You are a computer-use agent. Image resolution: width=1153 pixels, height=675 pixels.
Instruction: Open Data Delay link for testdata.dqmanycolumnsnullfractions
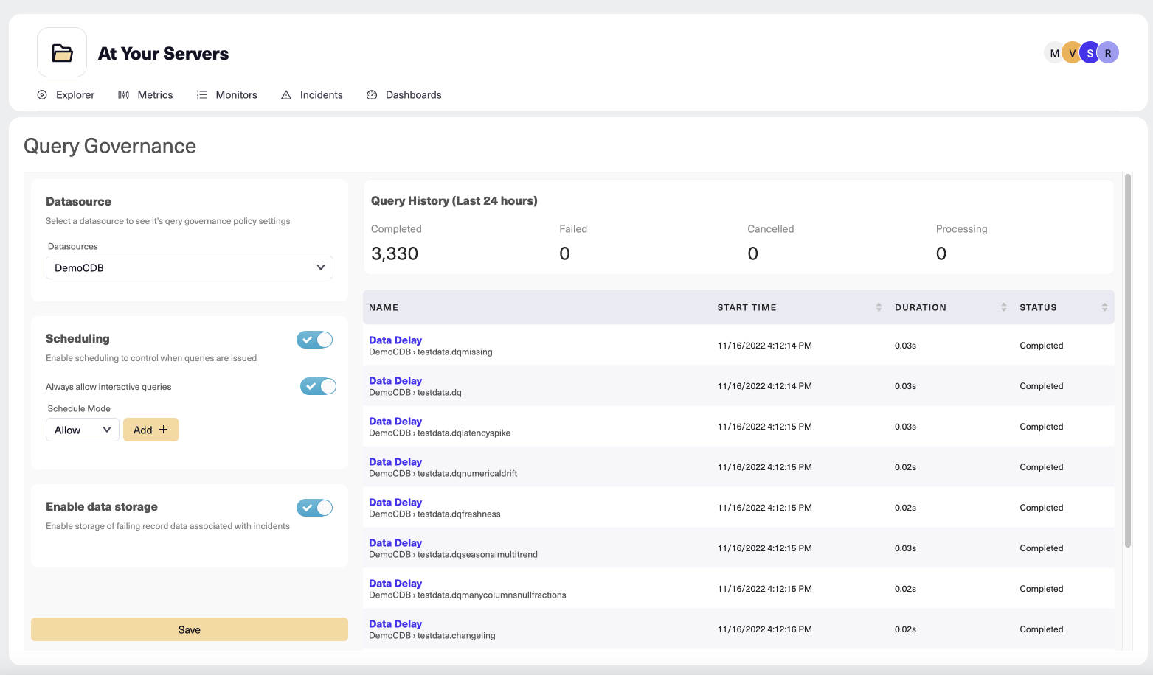point(395,583)
